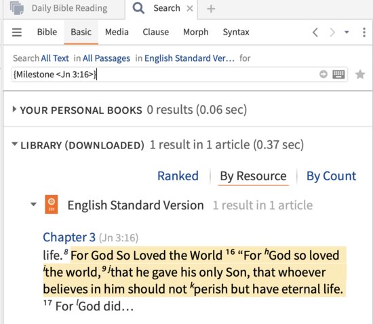373x324 pixels.
Task: Switch to Media search type
Action: 117,32
